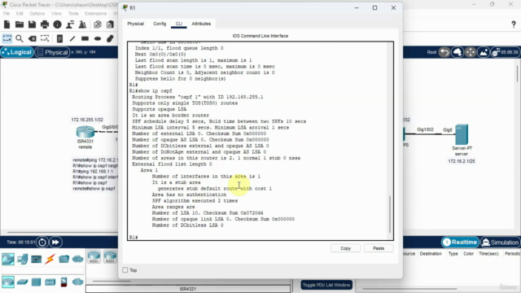The image size is (521, 293).
Task: Switch to Simulation mode
Action: (500, 243)
